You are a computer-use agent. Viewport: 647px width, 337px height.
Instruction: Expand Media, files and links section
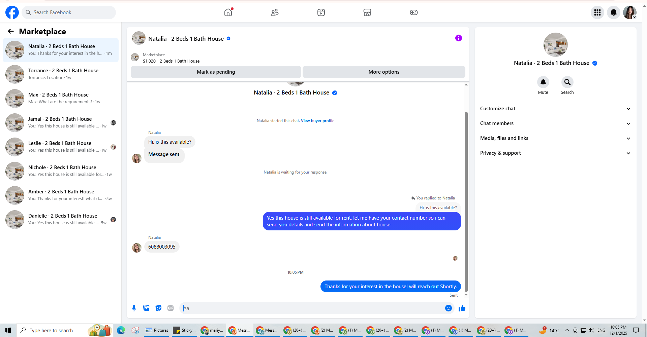[556, 138]
